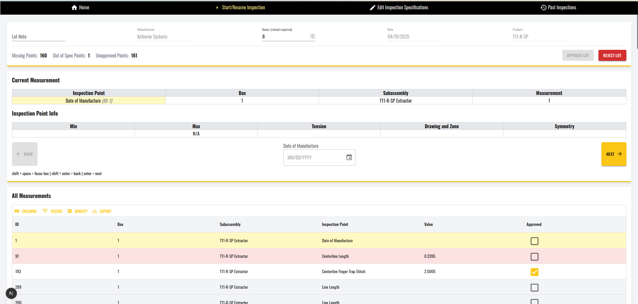The image size is (638, 304).
Task: Open the calendar picker for Date of Manufacture
Action: click(349, 157)
